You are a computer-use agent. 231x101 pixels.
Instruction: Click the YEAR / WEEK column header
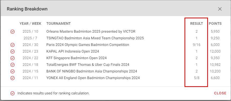tap(30, 23)
